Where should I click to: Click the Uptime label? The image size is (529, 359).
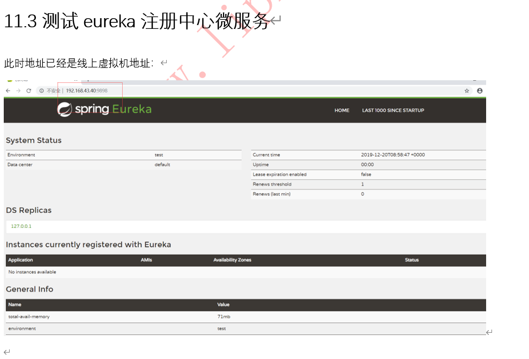click(x=261, y=164)
